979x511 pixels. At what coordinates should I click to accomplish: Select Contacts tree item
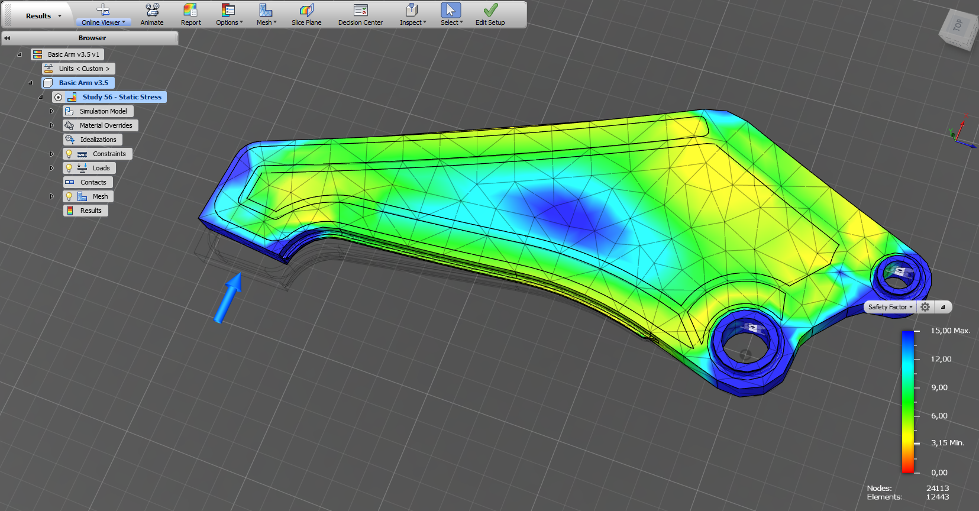tap(88, 182)
